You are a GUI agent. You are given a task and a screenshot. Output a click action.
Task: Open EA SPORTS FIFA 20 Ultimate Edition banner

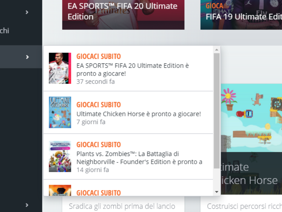[123, 15]
